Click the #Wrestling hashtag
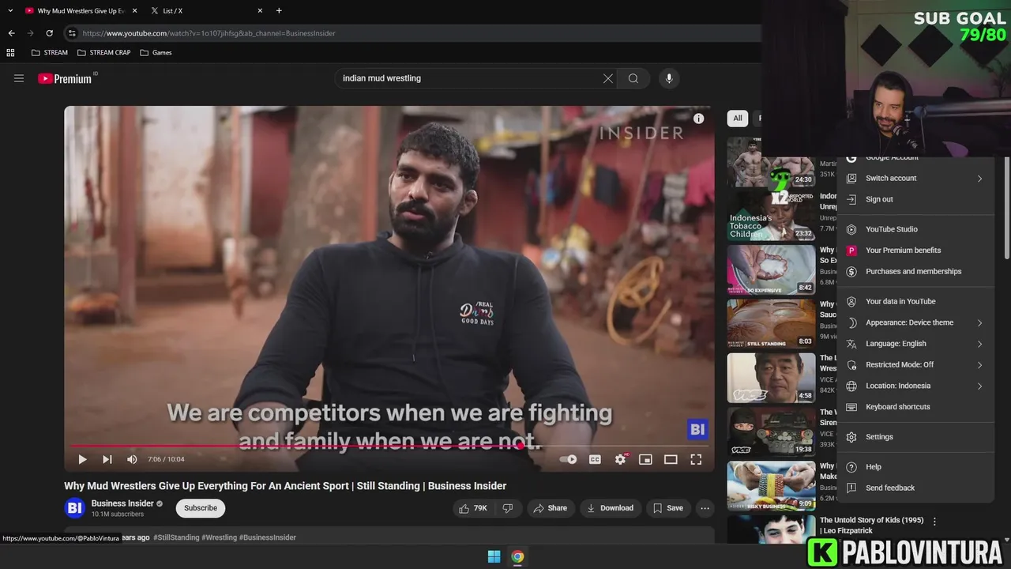 tap(220, 537)
